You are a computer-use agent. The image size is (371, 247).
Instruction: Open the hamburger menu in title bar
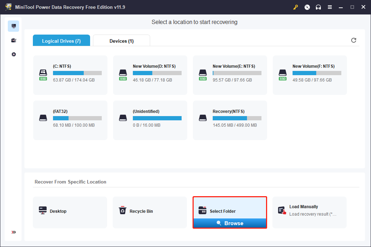[330, 7]
